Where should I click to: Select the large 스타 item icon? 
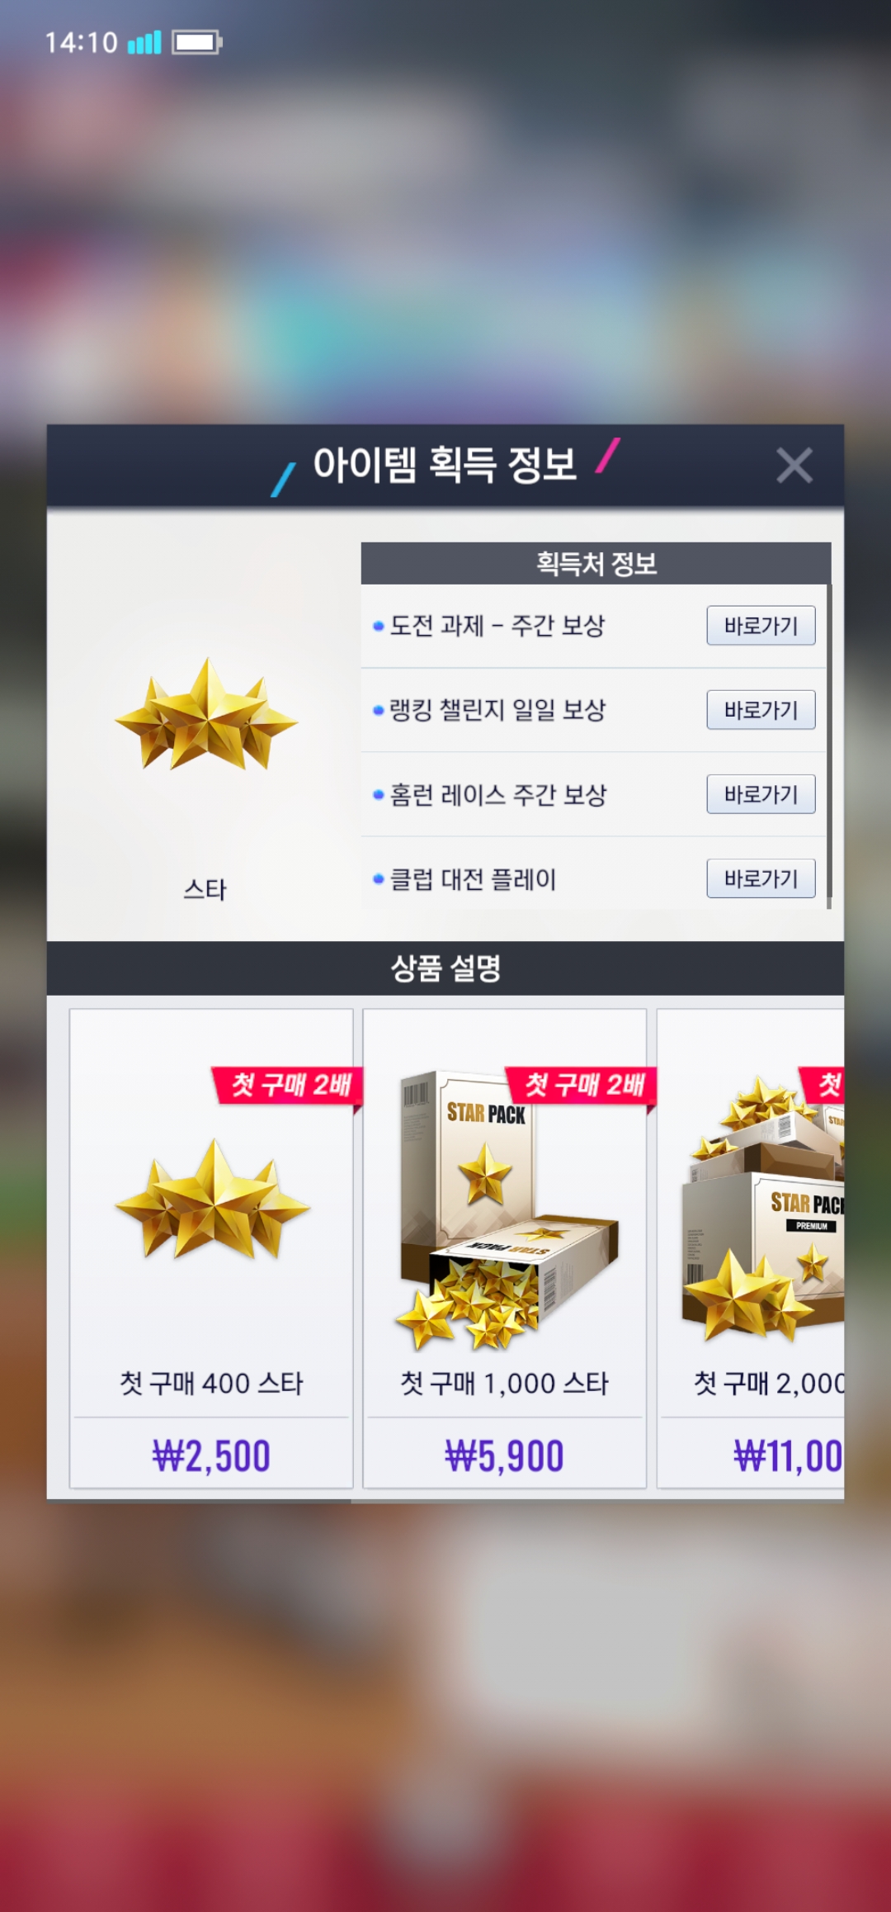(x=206, y=715)
